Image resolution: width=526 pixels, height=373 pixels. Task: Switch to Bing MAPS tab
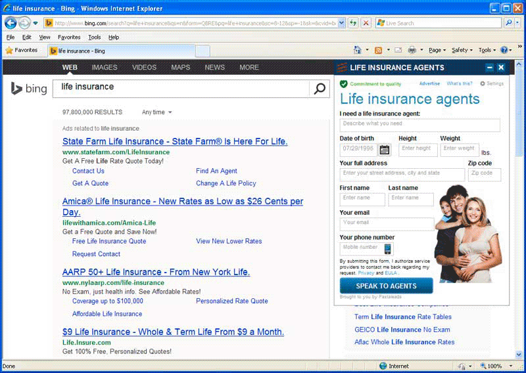(x=180, y=68)
